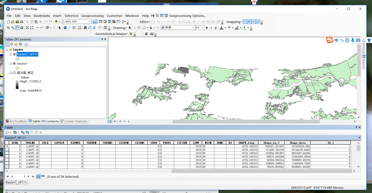This screenshot has width=372, height=193.
Task: Collapse the Layers group in Table Of Contents
Action: coord(7,49)
